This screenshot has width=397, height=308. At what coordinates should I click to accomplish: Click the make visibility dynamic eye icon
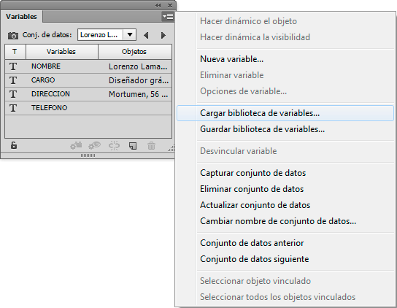pyautogui.click(x=94, y=145)
